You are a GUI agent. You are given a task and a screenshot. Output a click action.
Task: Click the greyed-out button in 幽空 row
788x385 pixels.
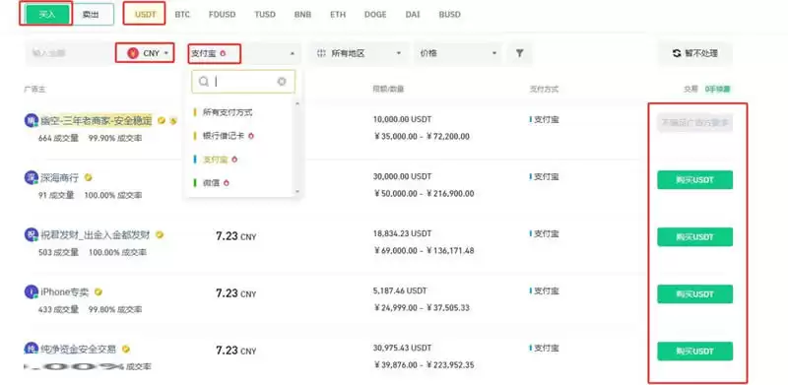click(694, 123)
